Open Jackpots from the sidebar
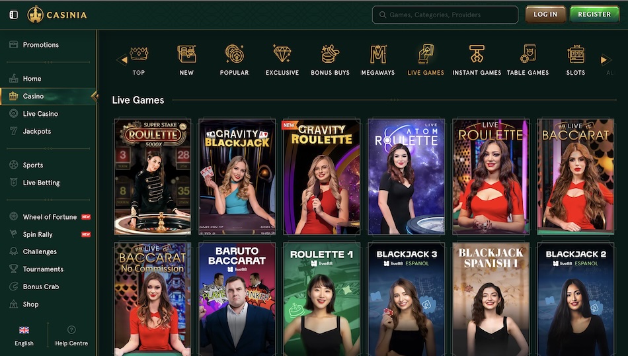Viewport: 628px width, 356px height. 36,131
